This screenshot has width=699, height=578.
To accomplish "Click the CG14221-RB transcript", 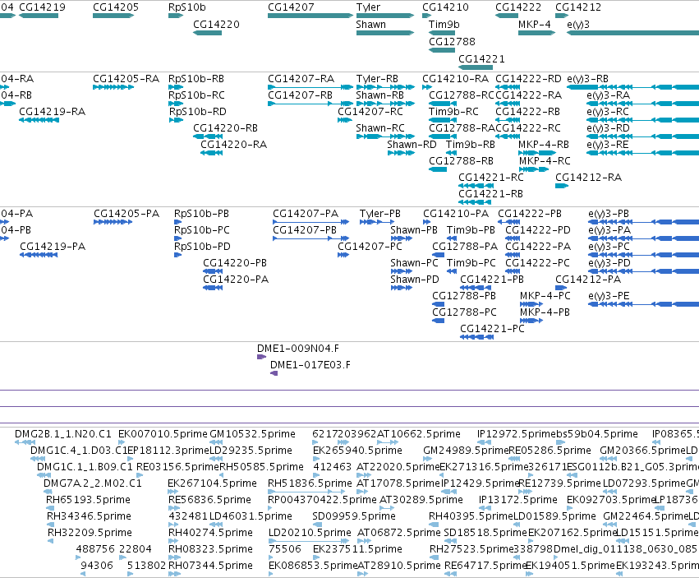I will pos(476,202).
